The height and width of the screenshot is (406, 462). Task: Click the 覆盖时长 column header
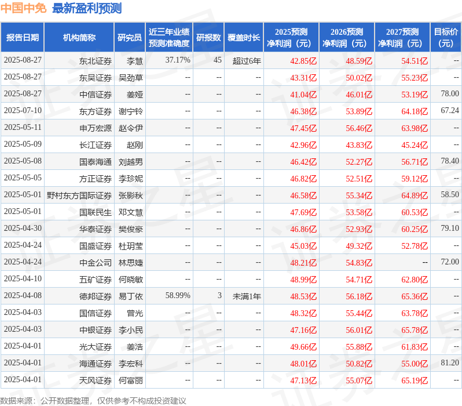(244, 38)
